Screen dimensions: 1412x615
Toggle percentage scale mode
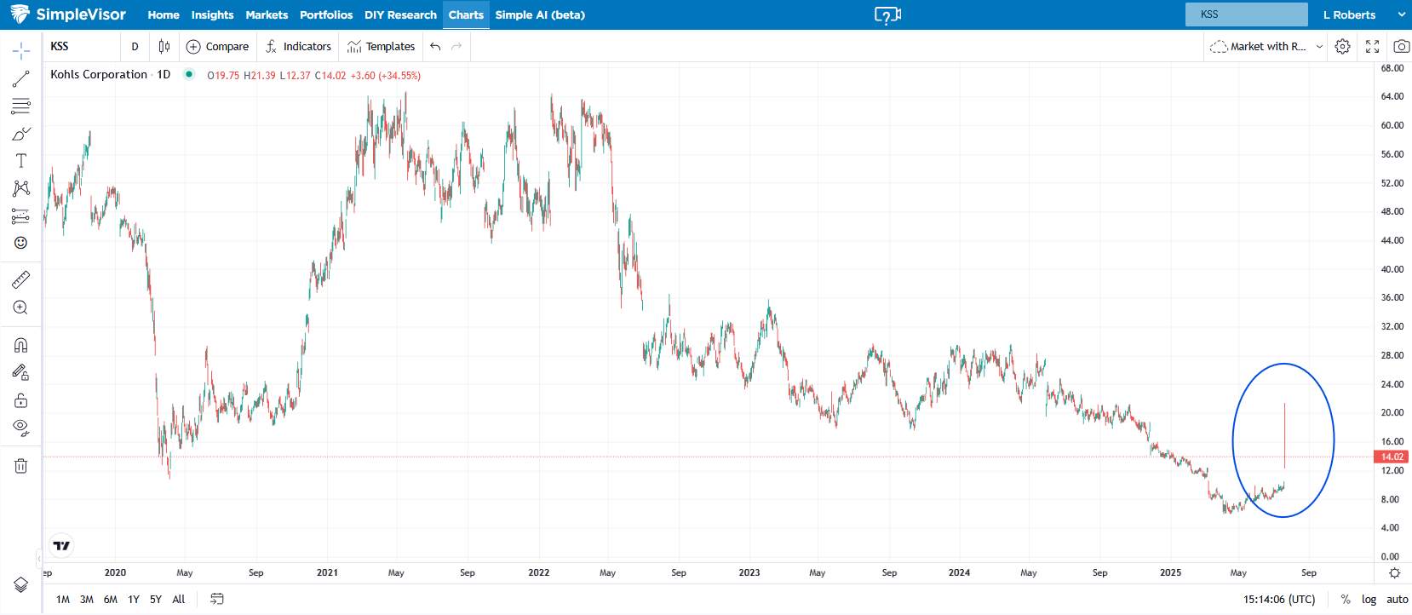pos(1346,599)
